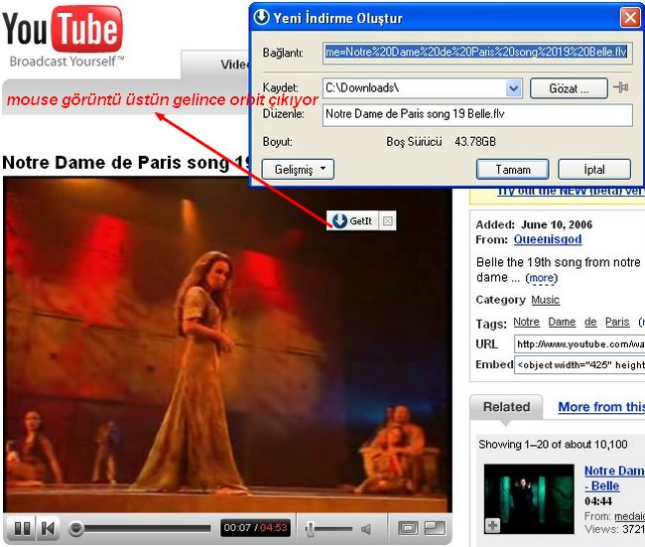
Task: Switch to full screen player icon
Action: [x=435, y=528]
